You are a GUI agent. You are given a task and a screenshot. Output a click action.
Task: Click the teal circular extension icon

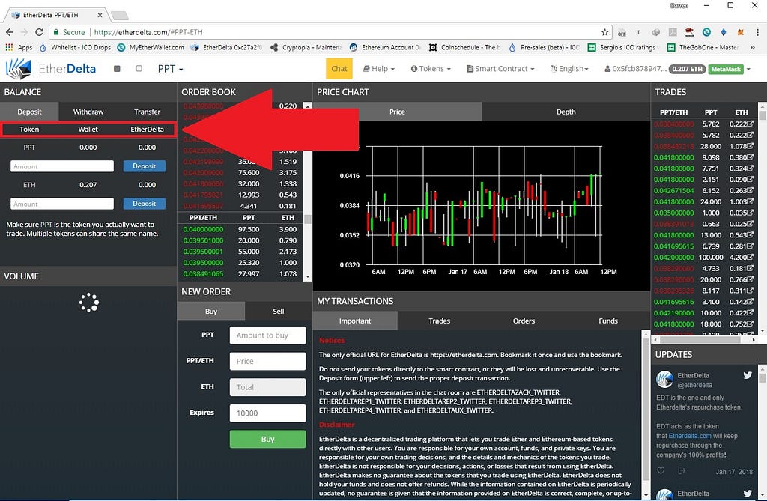coord(706,32)
